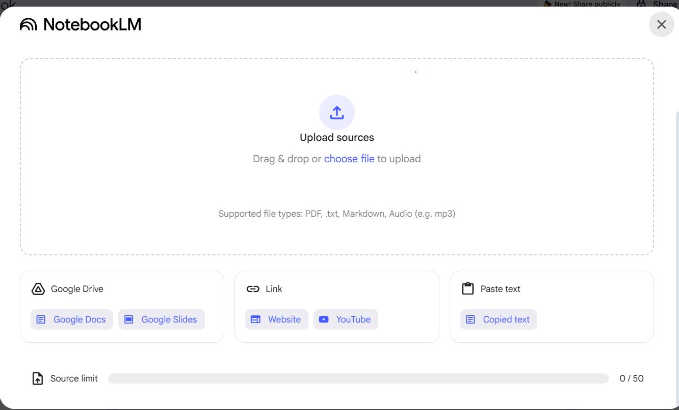Import from Google Slides
This screenshot has height=410, width=679.
tap(162, 319)
